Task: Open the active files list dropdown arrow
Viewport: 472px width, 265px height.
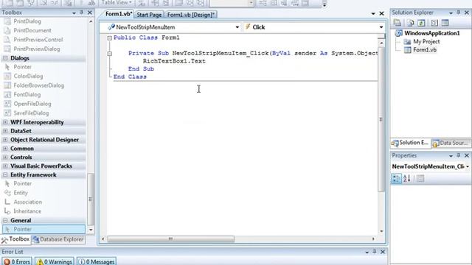Action: (x=373, y=14)
